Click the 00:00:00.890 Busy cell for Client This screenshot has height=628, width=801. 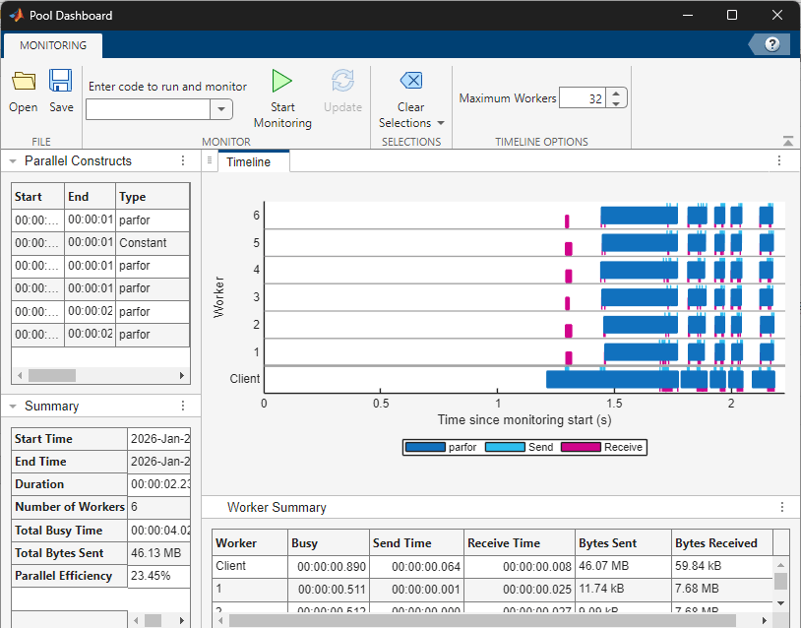pyautogui.click(x=329, y=566)
